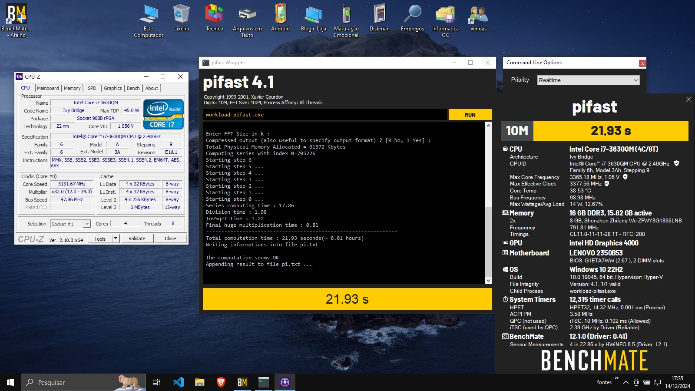Click the Code Name value Ivy Bridge in CPU-Z
Screen dimensions: 695x391
(73, 110)
